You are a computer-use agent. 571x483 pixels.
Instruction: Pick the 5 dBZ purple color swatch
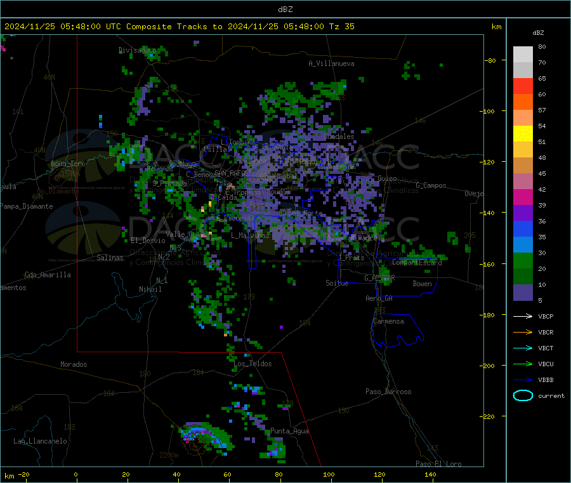tap(523, 293)
